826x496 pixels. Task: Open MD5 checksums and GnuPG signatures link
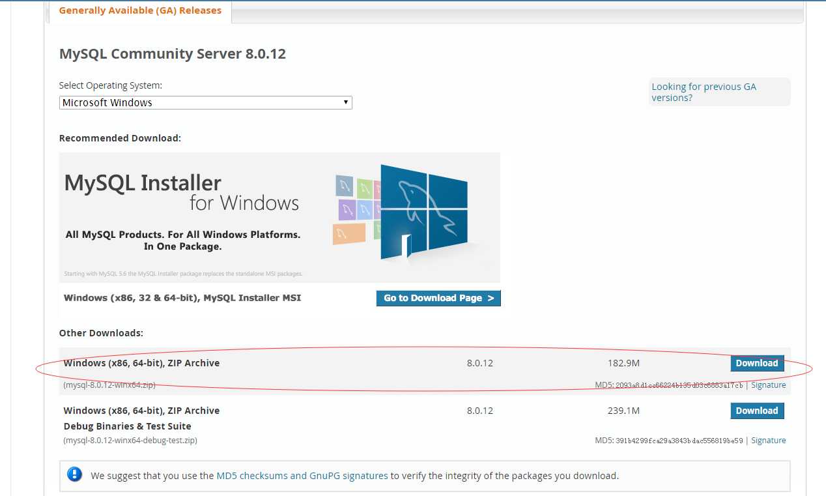302,476
